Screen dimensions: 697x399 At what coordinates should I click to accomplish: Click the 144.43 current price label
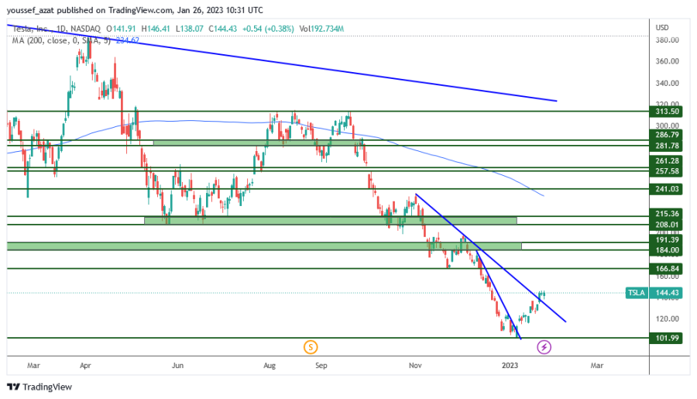668,293
